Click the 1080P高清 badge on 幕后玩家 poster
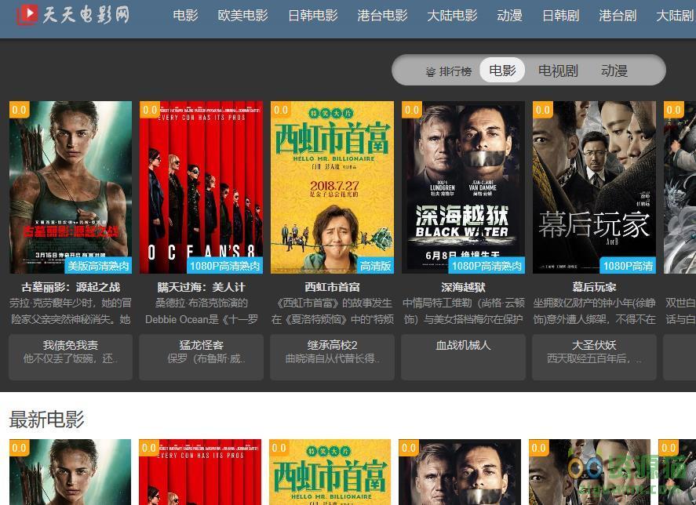Viewport: 696px width, 505px height. coord(628,266)
